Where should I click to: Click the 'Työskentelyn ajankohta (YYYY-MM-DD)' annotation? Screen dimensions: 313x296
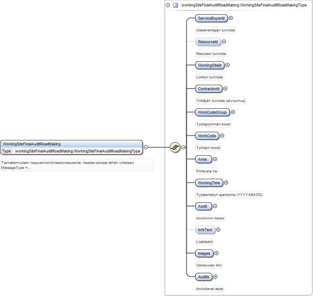[229, 195]
